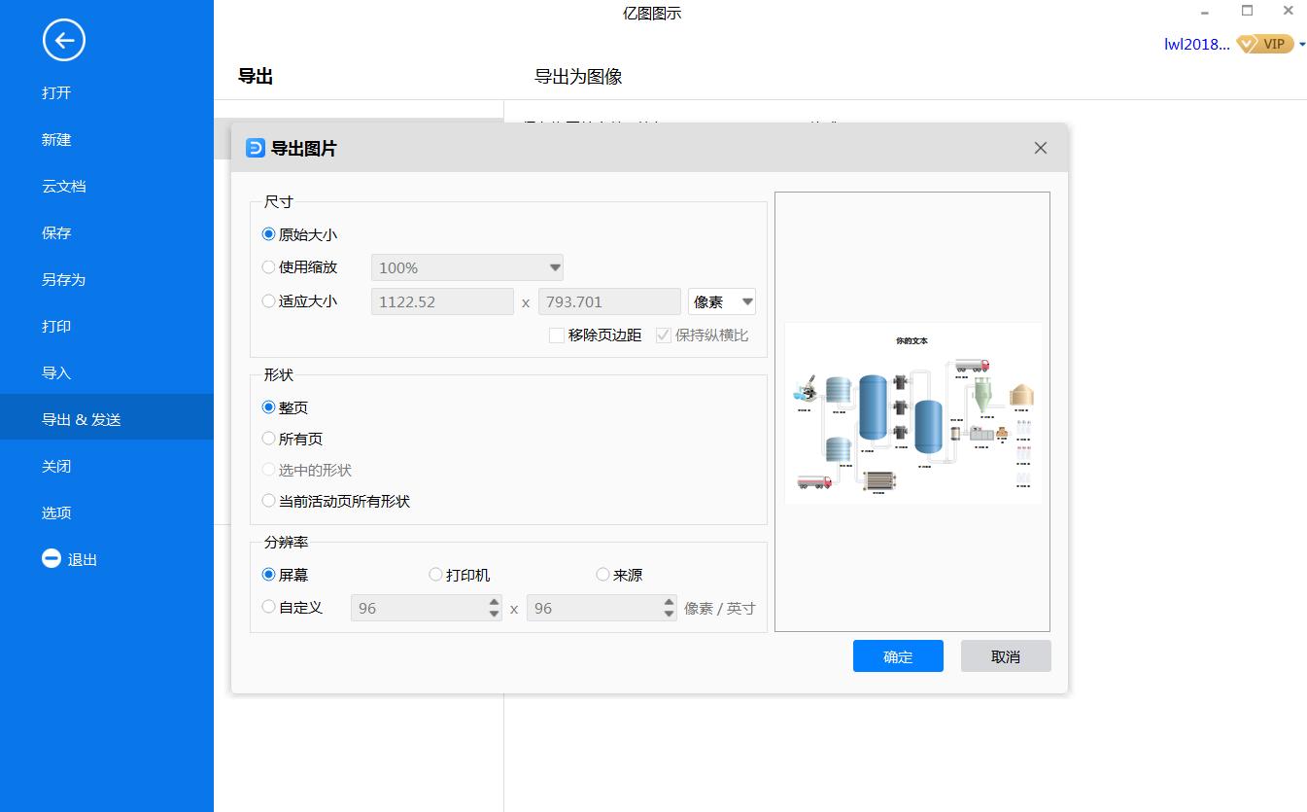Viewport: 1307px width, 812px height.
Task: Click the gold VIP badge
Action: 1265,44
